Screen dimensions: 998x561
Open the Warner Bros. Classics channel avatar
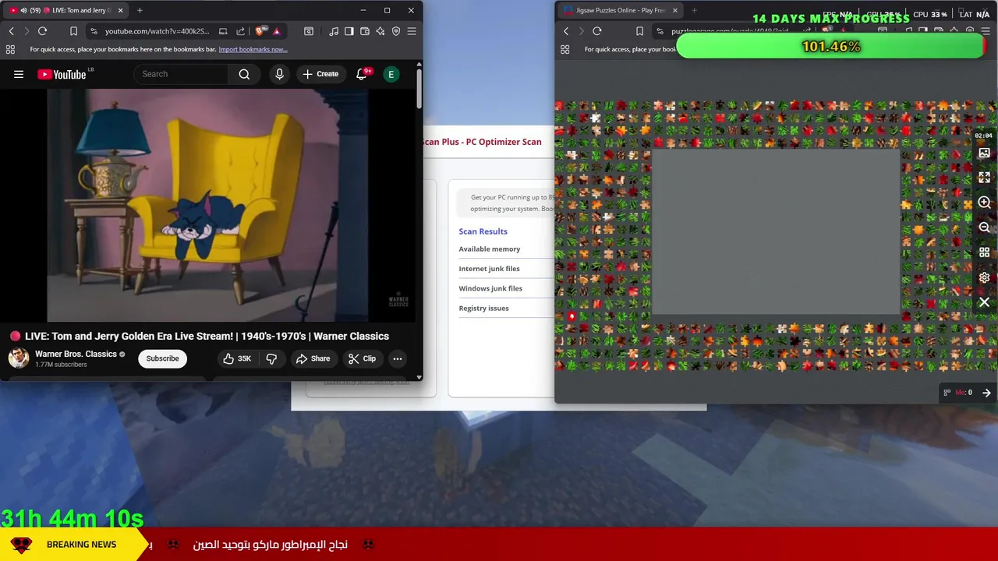(19, 358)
